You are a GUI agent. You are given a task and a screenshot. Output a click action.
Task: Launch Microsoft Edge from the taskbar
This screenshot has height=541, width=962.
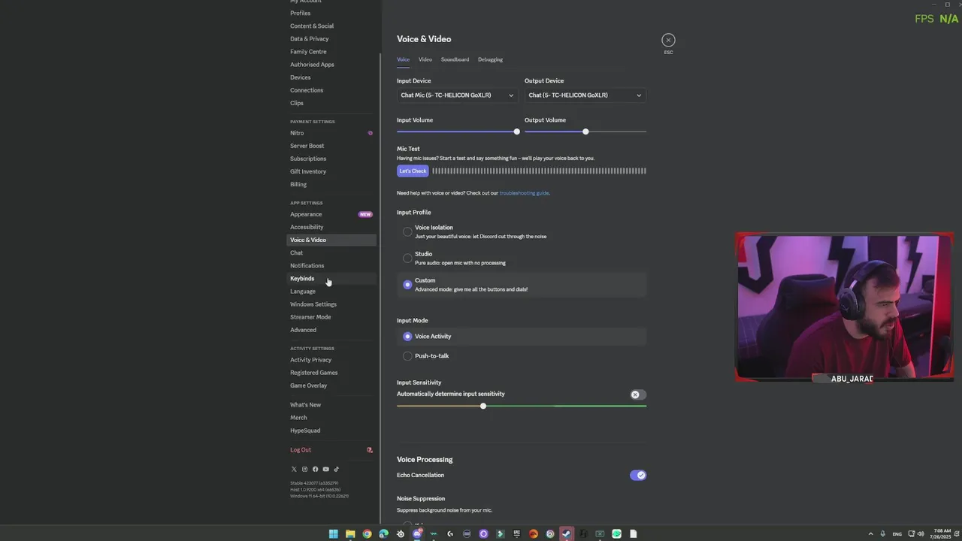383,534
